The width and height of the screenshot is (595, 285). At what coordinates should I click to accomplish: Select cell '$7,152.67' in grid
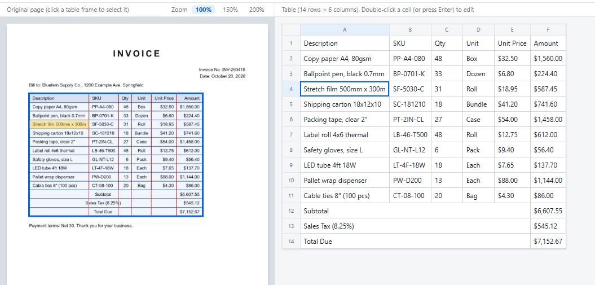pos(548,242)
